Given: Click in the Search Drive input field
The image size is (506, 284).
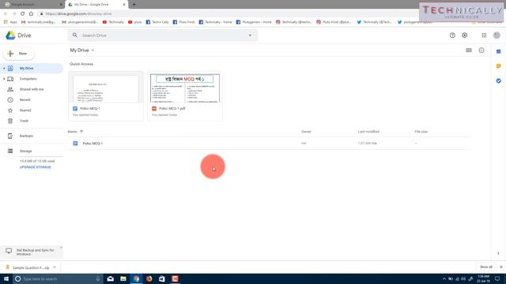Looking at the screenshot, I should click(163, 35).
